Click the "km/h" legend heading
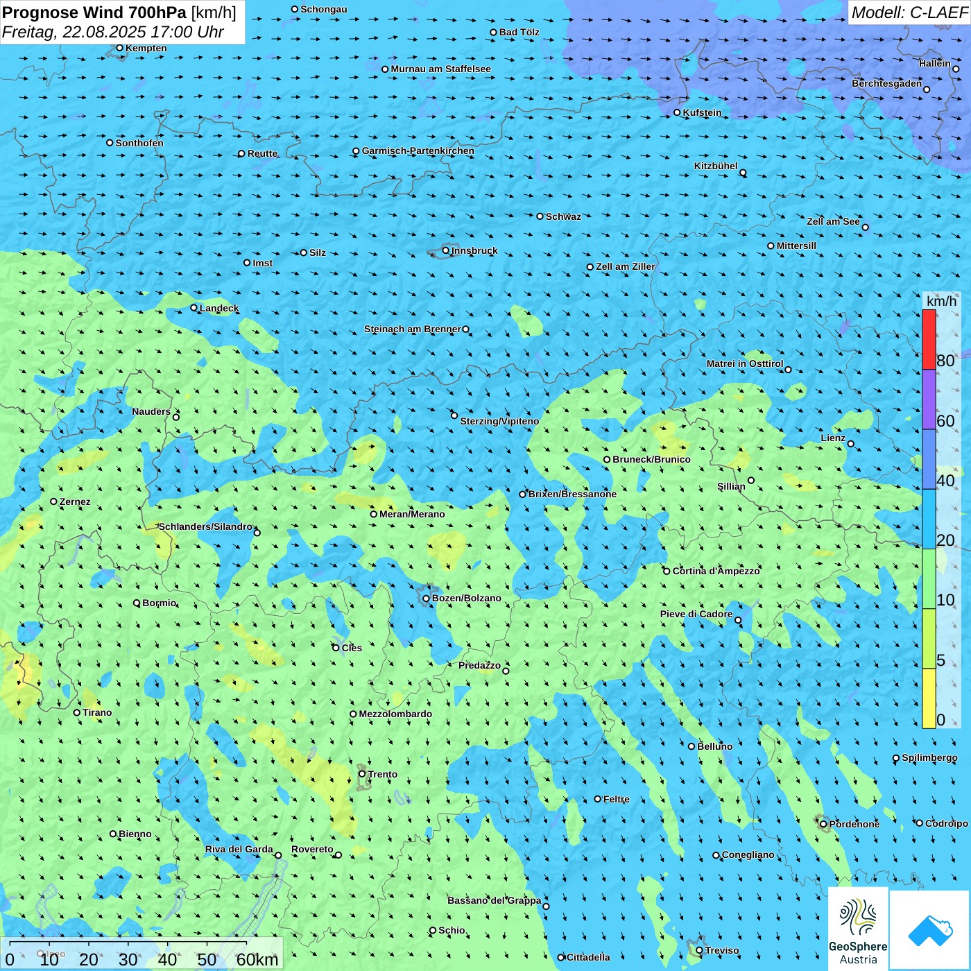971x971 pixels. (941, 301)
